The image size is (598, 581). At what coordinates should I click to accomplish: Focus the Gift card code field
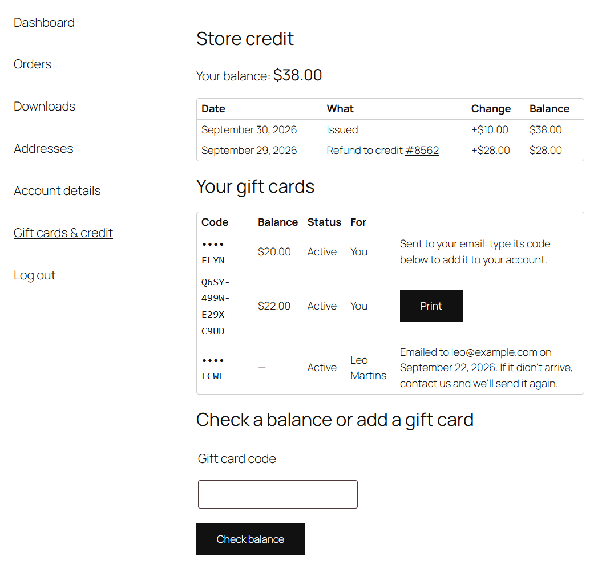click(278, 494)
